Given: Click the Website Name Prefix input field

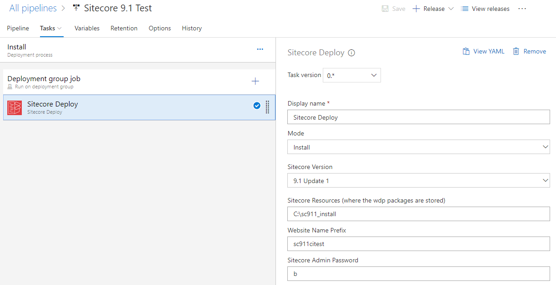Looking at the screenshot, I should (x=418, y=244).
